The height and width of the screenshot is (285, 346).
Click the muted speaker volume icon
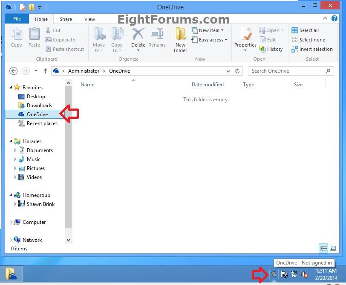304,275
